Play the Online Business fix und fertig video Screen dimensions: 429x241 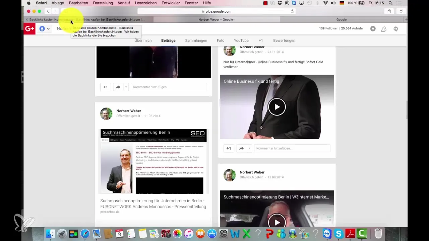[277, 107]
